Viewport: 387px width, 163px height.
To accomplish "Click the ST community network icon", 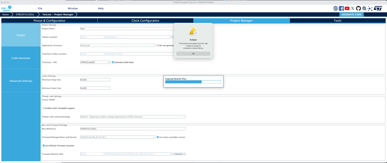I will pos(370,9).
